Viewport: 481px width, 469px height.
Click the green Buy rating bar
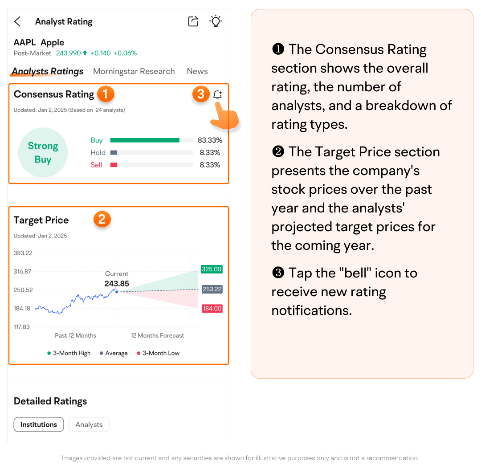145,140
